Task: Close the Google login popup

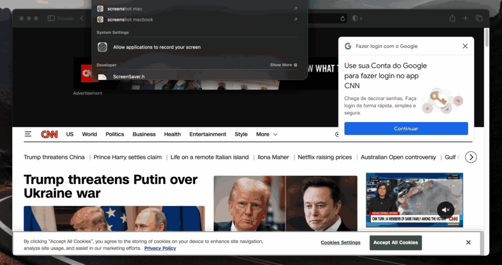Action: [465, 46]
